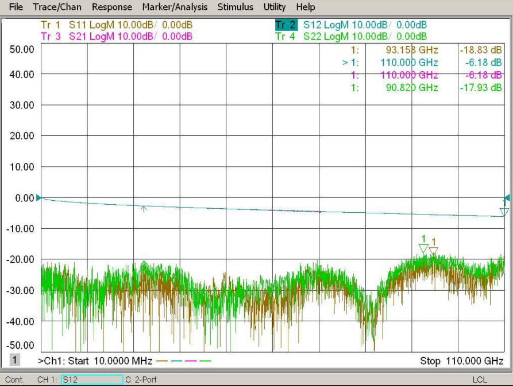Click the green S22 marker 1 triangle

423,248
